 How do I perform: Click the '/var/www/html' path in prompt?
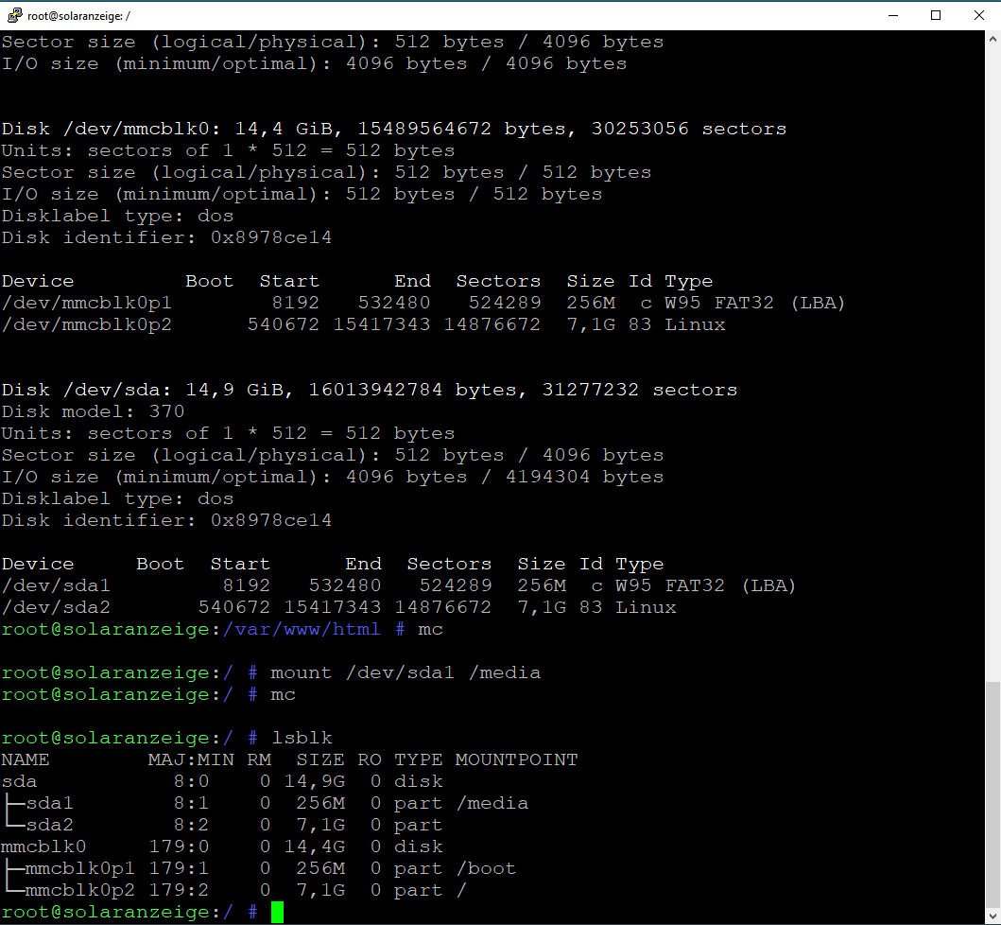point(302,629)
